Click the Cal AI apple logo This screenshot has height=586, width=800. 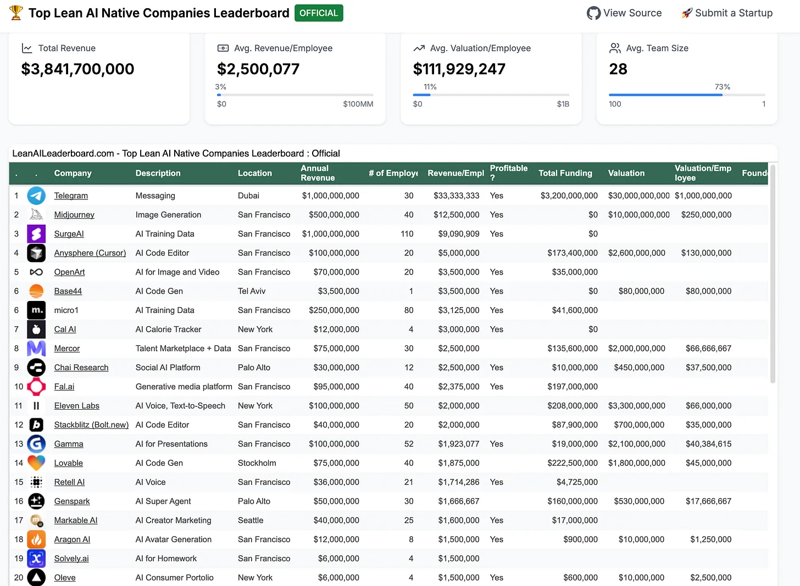[x=36, y=330]
